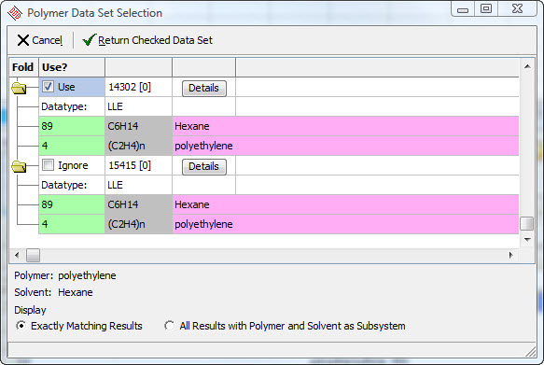Collapse folder icon for data set 15415

[19, 166]
